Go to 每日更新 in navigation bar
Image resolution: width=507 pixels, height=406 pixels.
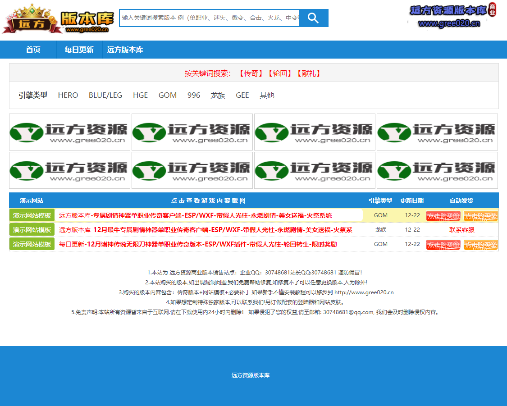point(79,50)
